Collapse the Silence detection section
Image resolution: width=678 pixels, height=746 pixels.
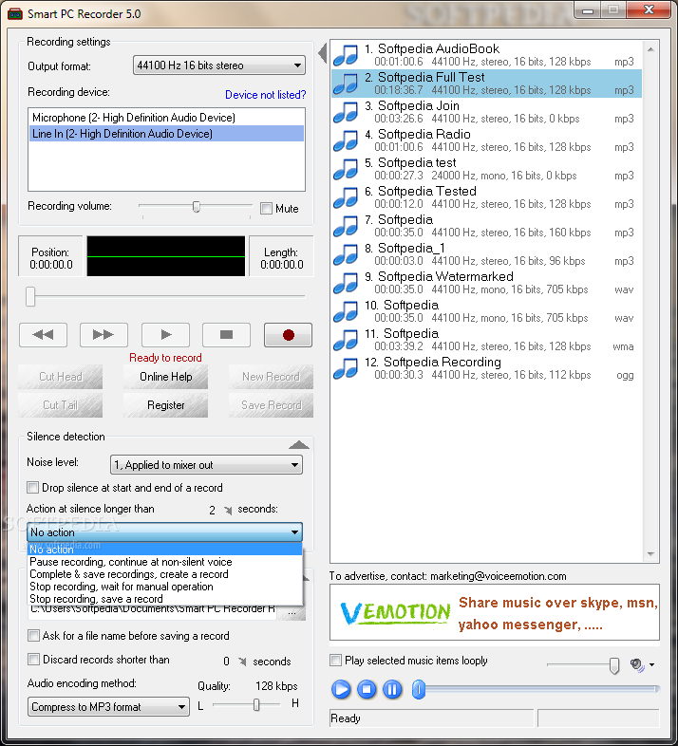tap(299, 445)
